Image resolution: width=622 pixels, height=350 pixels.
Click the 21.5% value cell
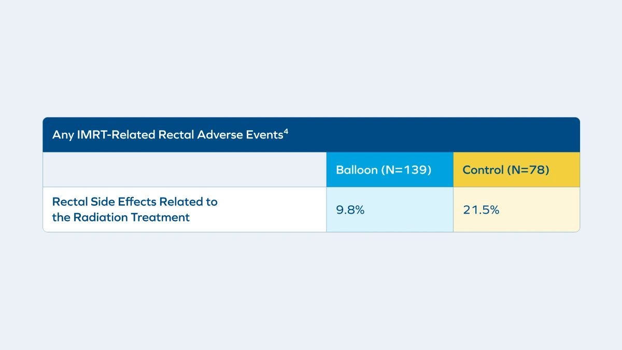(481, 210)
